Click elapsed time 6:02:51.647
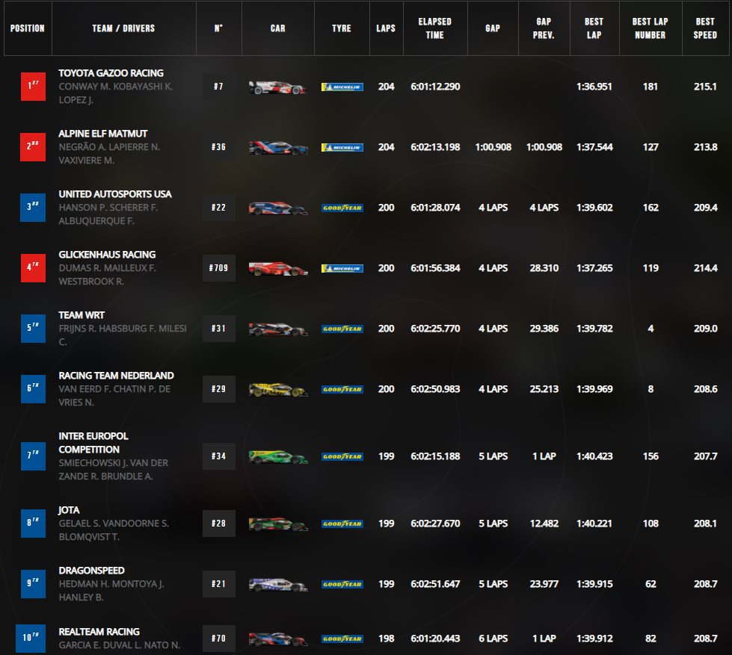732x655 pixels. 436,584
